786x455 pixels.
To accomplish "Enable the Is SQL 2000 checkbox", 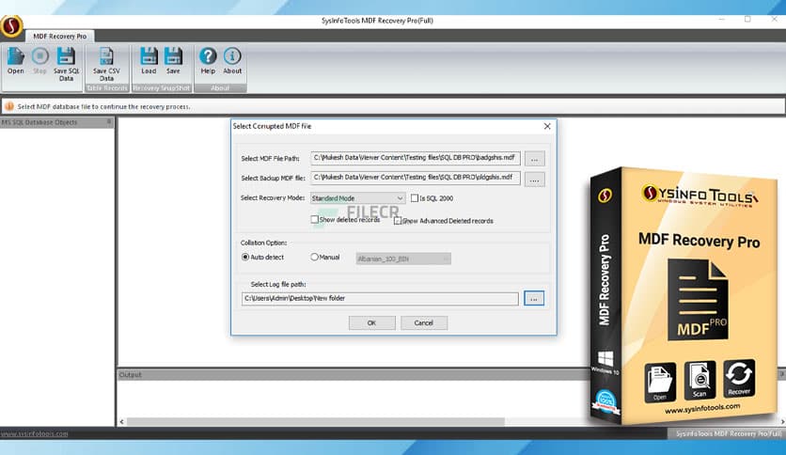I will click(x=415, y=198).
